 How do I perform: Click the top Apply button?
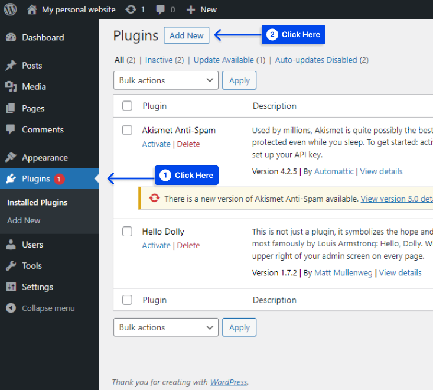click(x=239, y=80)
